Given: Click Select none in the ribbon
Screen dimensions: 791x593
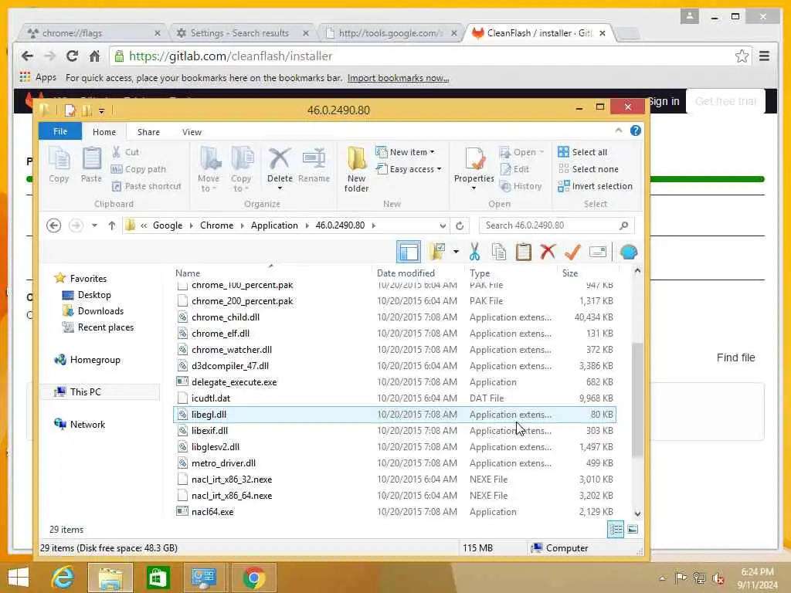Looking at the screenshot, I should coord(588,169).
